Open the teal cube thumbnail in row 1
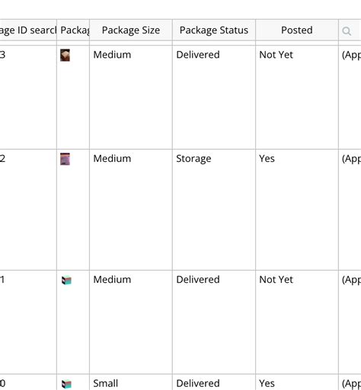 66,280
